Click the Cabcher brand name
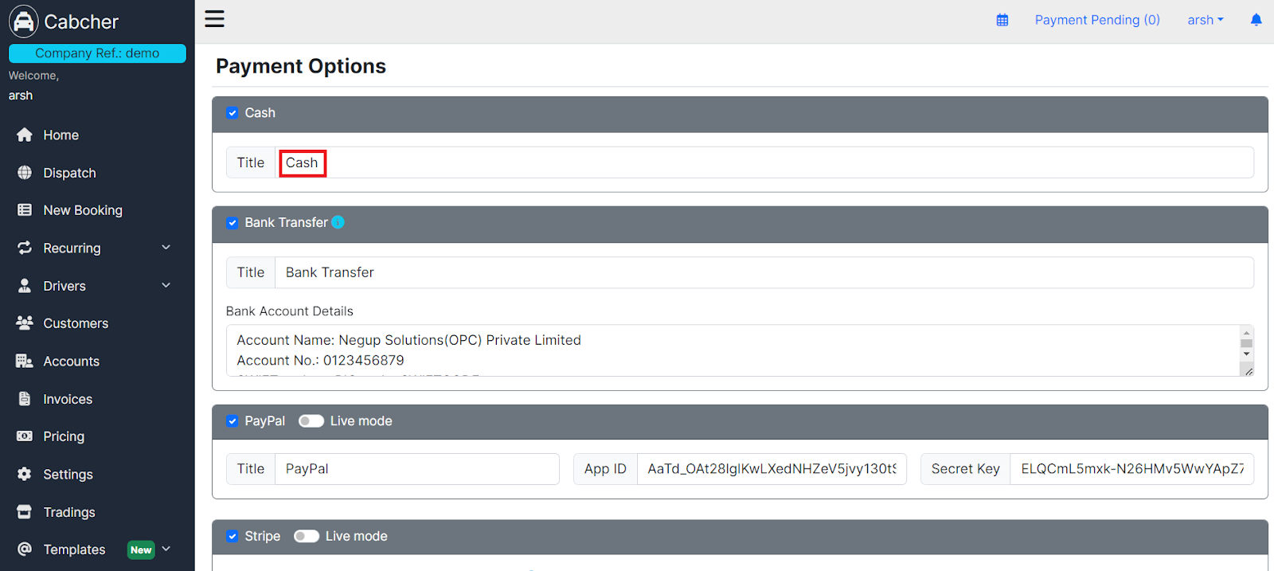Viewport: 1274px width, 571px height. tap(81, 22)
